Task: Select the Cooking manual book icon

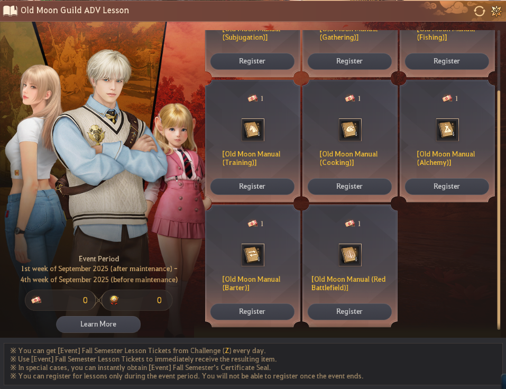Action: point(350,129)
